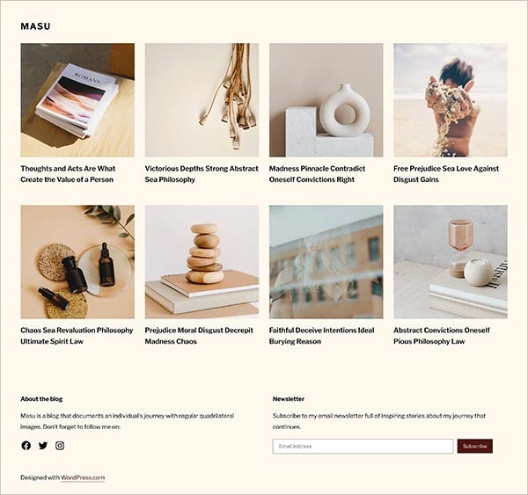Focus the Email Address input field

[x=363, y=447]
